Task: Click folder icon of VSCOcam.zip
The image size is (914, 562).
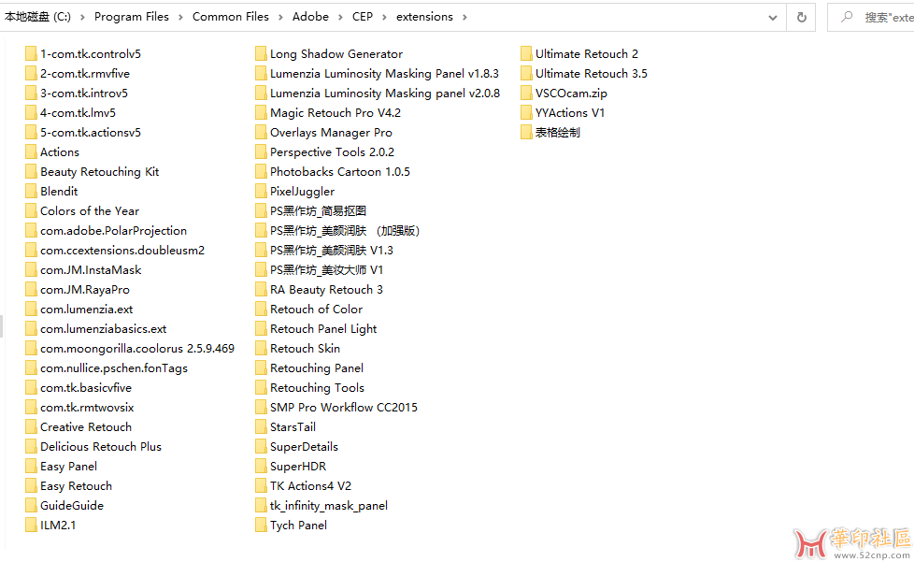Action: pyautogui.click(x=526, y=94)
